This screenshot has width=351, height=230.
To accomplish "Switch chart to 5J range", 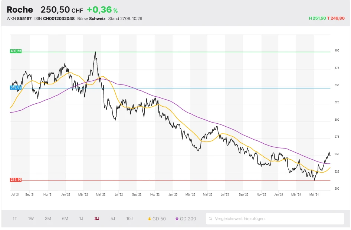I will coord(113,219).
